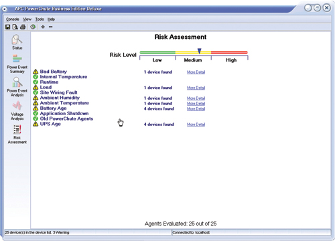Open Power Event Analysis in the sidebar
335x241 pixels.
pyautogui.click(x=17, y=87)
